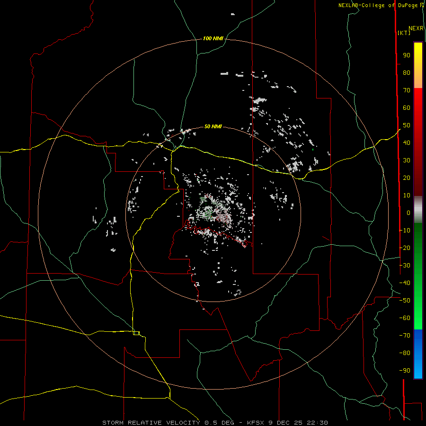Pick the gray zero-velocity color bar segment
Screen dimensions: 426x426
click(418, 210)
